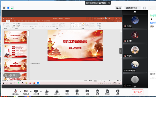Viewport: 156px width, 115px height.
Task: Open the invite participants icon
Action: pos(47,92)
